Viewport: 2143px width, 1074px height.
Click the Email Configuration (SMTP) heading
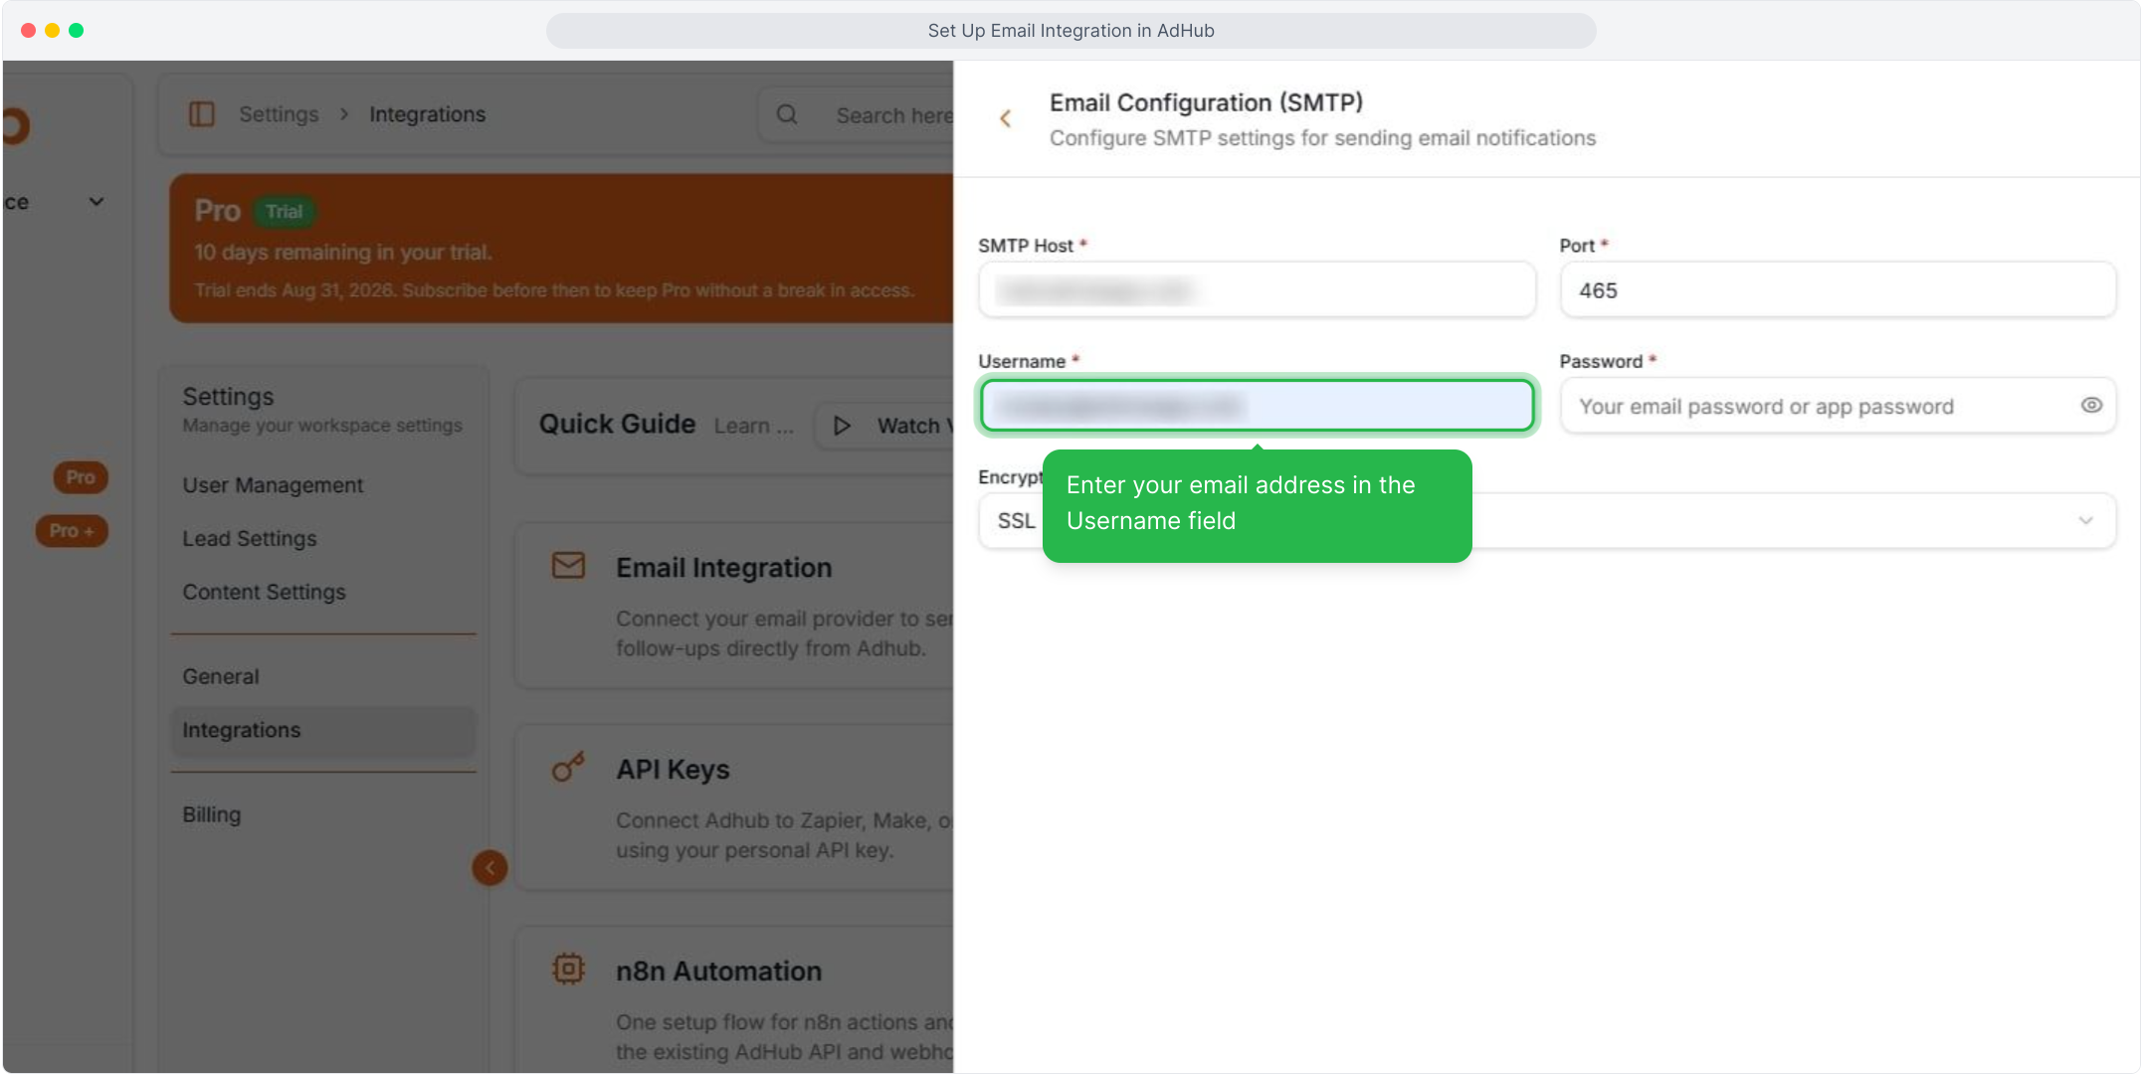[x=1206, y=102]
